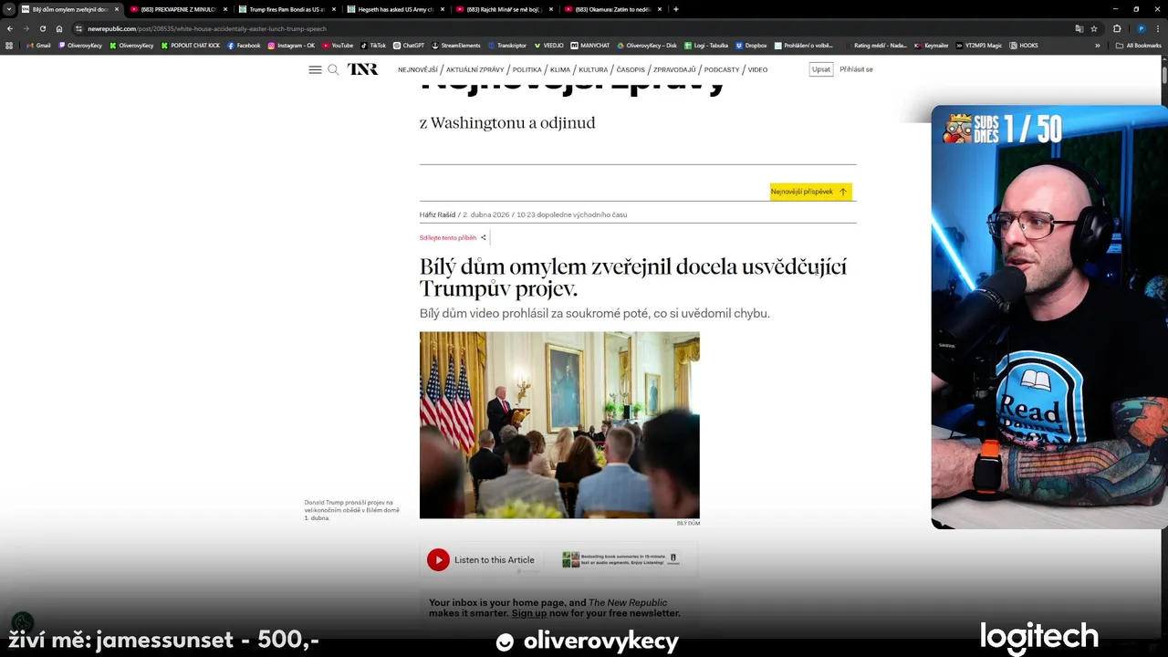Open the YouTube bookmark
Image resolution: width=1168 pixels, height=657 pixels.
[338, 45]
